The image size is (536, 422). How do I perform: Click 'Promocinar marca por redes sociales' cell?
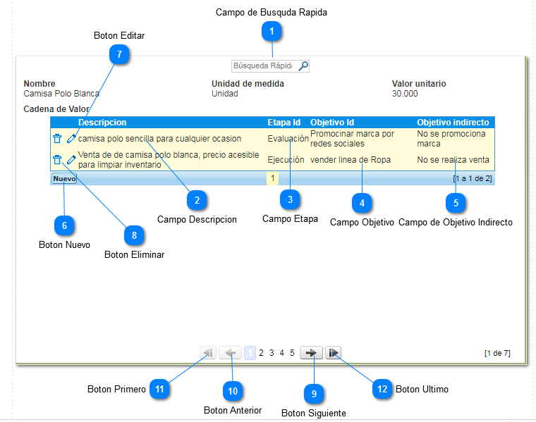(x=352, y=139)
